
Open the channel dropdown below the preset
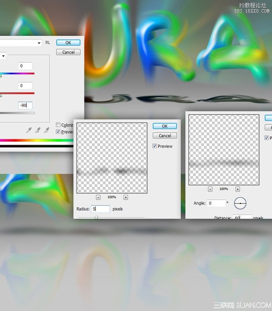click(x=3, y=56)
